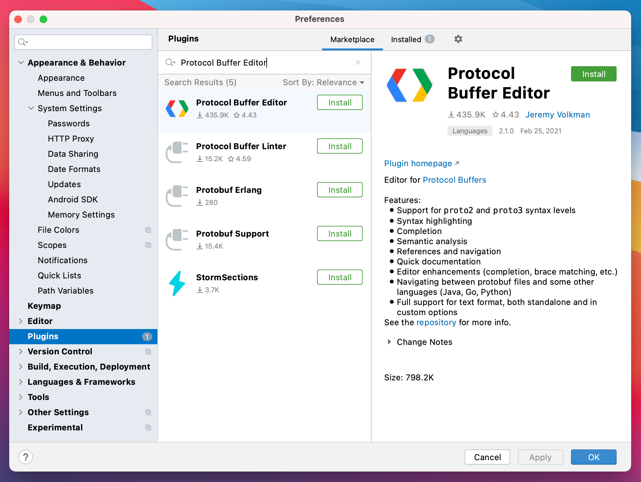Install the Protobuf Support plugin
Screen dimensions: 641x482
click(340, 234)
